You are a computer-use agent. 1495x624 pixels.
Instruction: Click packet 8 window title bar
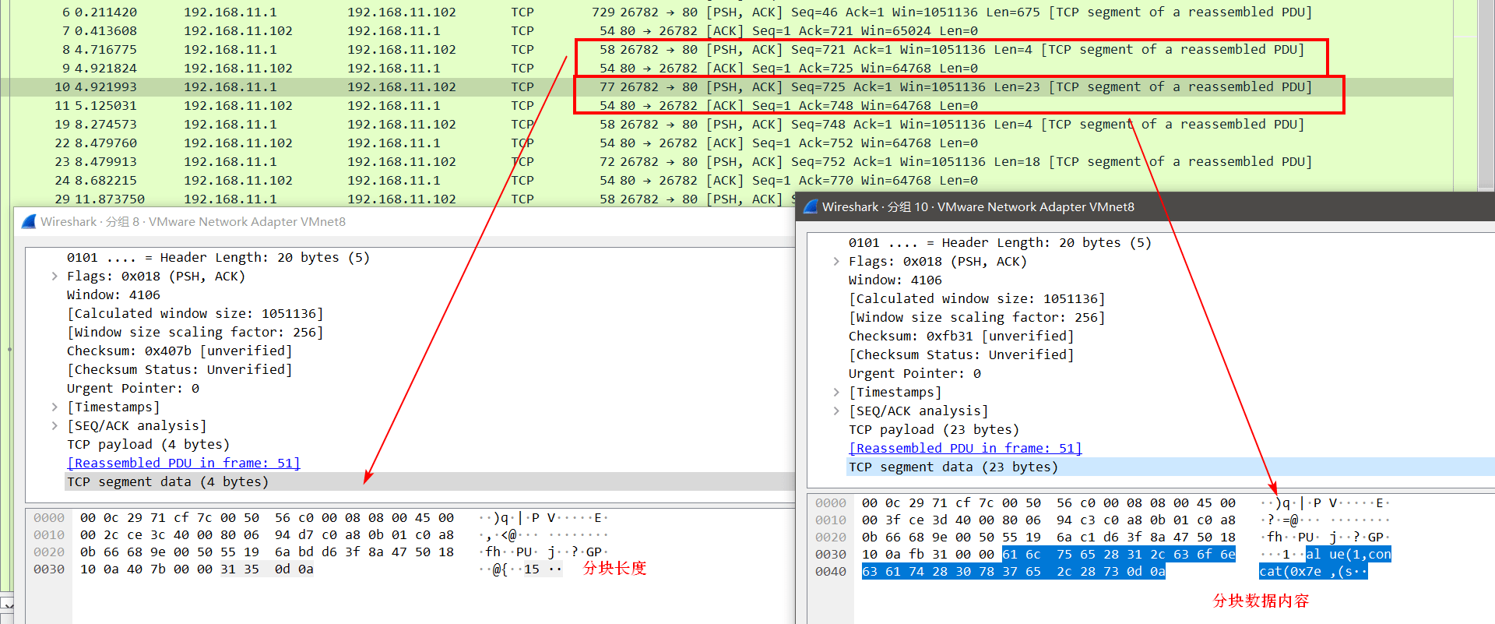[405, 222]
